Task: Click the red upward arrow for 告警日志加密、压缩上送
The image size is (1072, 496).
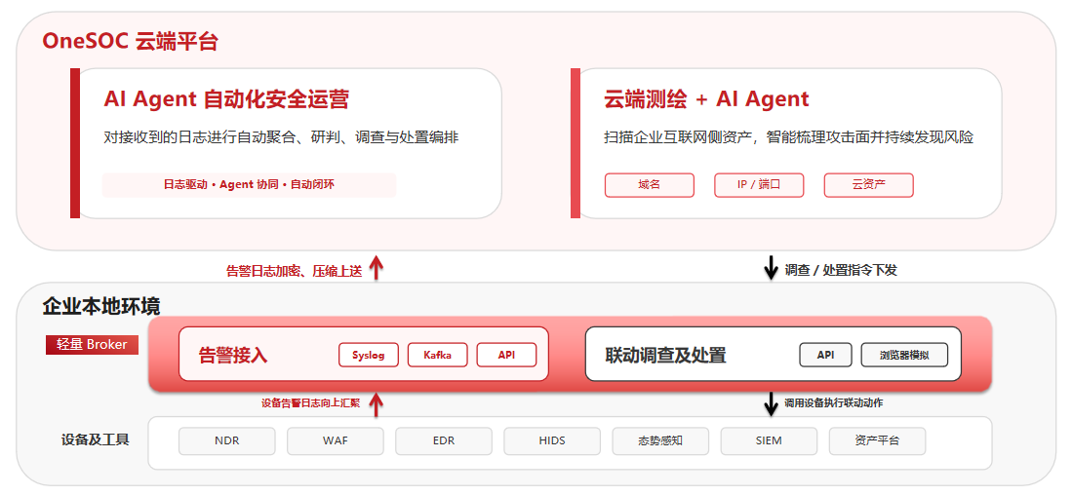Action: point(376,268)
